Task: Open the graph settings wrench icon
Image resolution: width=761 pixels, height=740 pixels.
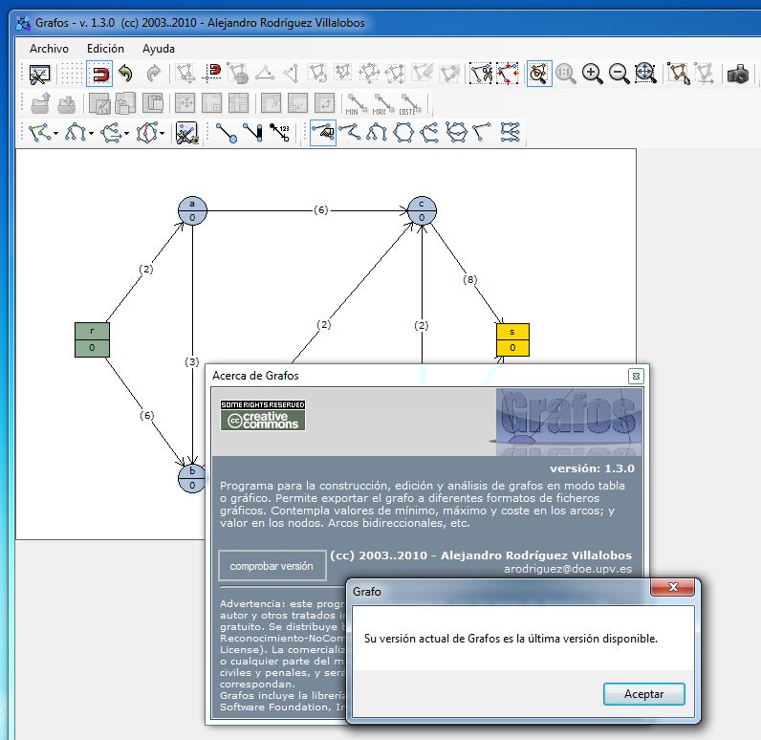Action: [x=186, y=133]
